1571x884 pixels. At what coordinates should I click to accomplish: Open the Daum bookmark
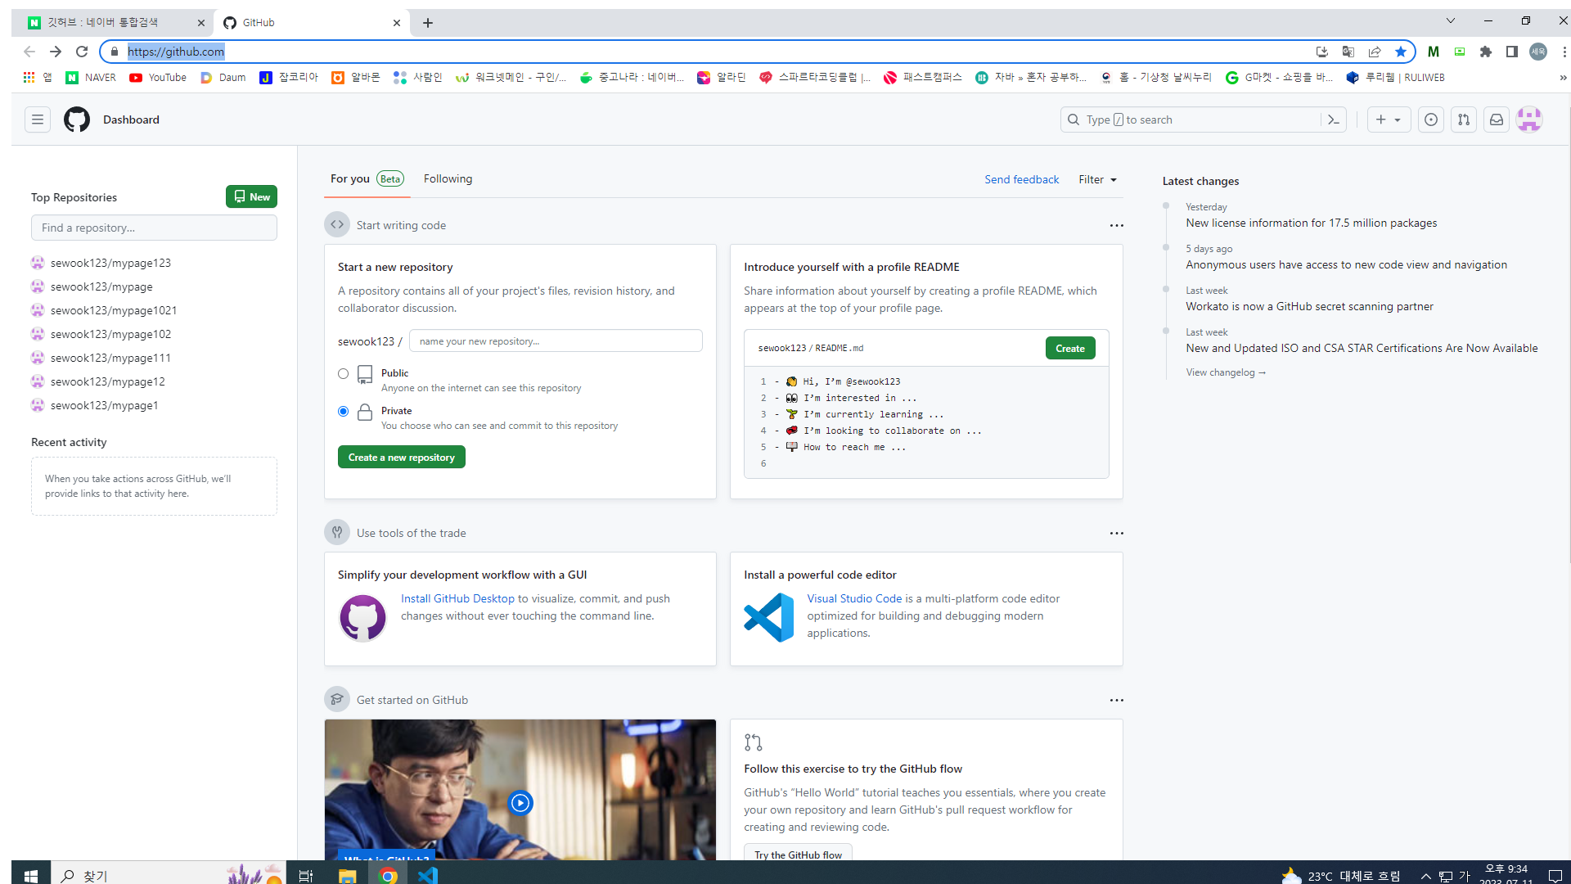223,78
